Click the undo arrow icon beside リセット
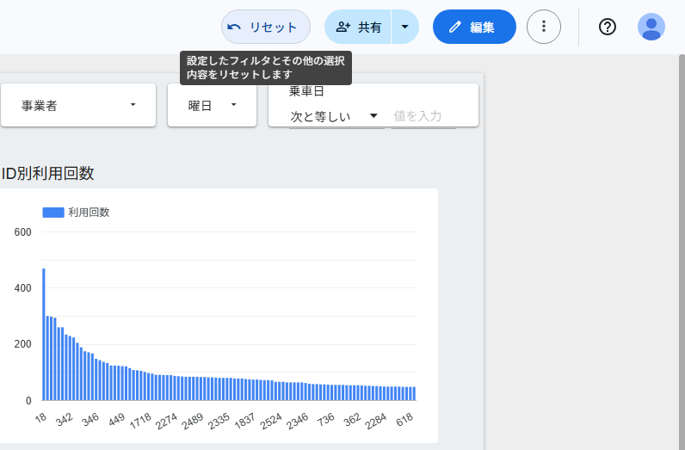This screenshot has height=450, width=685. click(234, 28)
